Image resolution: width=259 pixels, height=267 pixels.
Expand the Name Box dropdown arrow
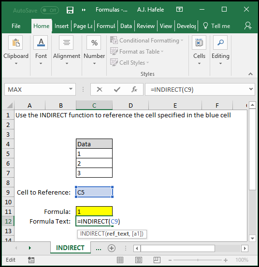point(71,89)
